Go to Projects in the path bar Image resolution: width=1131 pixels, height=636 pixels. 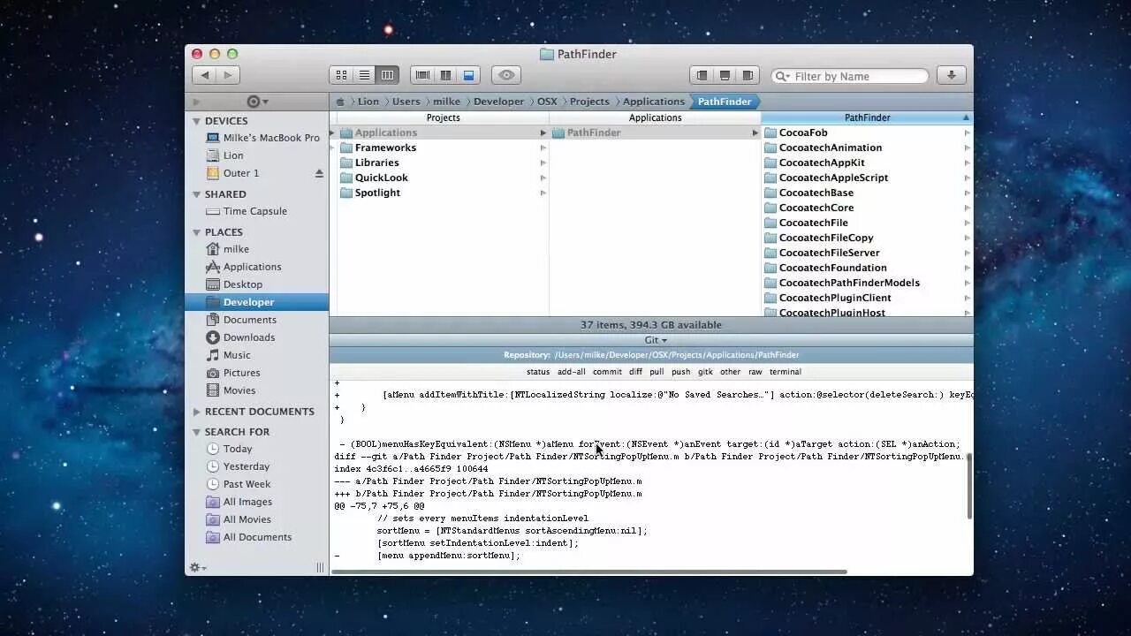589,102
